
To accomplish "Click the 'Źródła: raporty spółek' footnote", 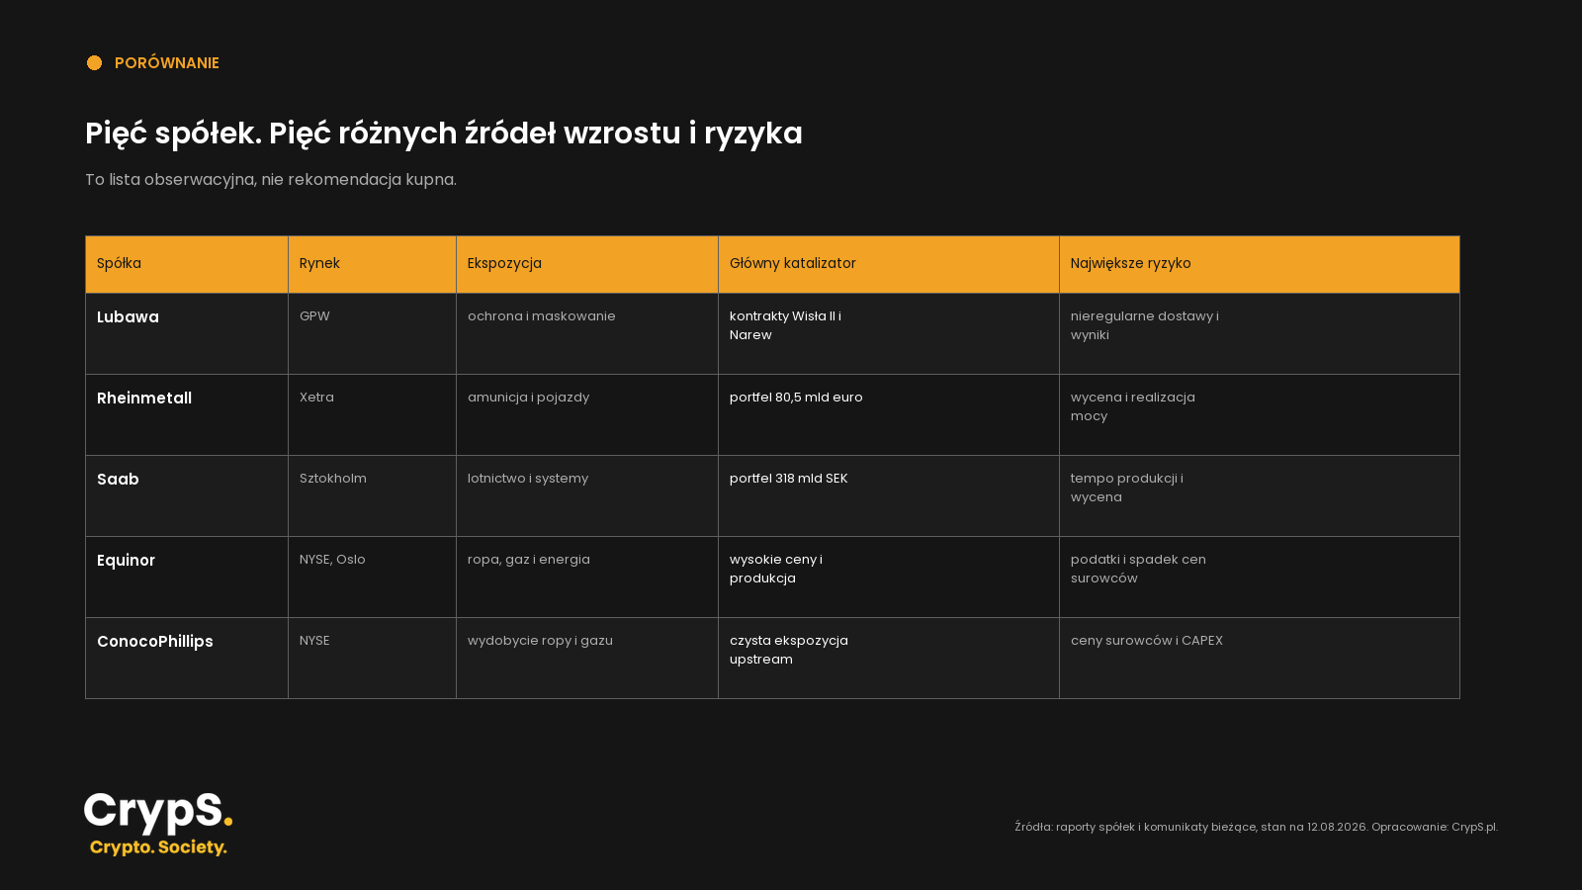I will click(1256, 828).
